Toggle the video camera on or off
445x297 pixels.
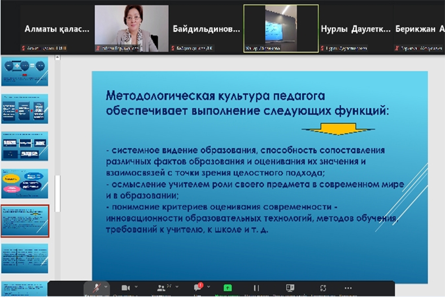click(x=126, y=288)
